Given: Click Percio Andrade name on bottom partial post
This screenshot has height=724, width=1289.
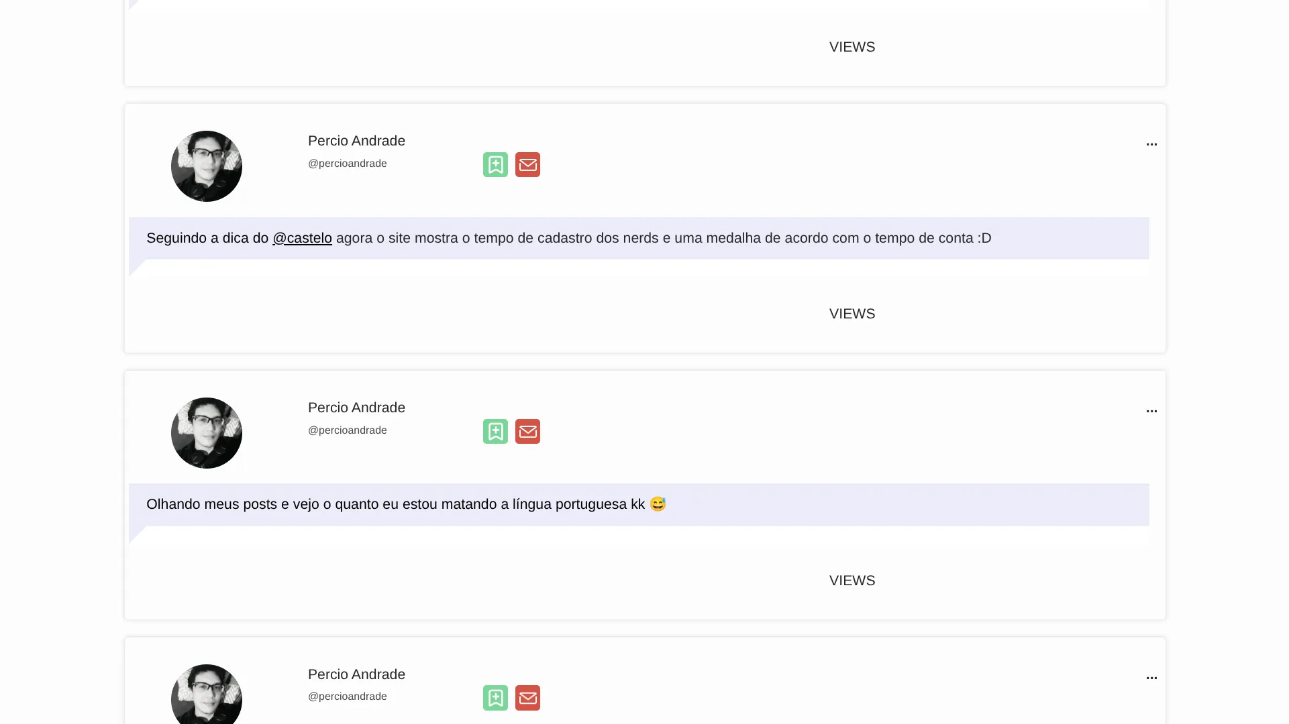Looking at the screenshot, I should (356, 674).
